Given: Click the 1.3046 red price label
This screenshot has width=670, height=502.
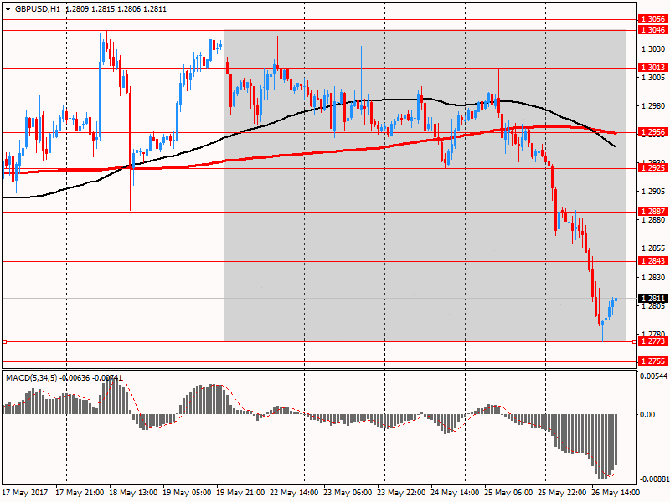Looking at the screenshot, I should coord(653,30).
